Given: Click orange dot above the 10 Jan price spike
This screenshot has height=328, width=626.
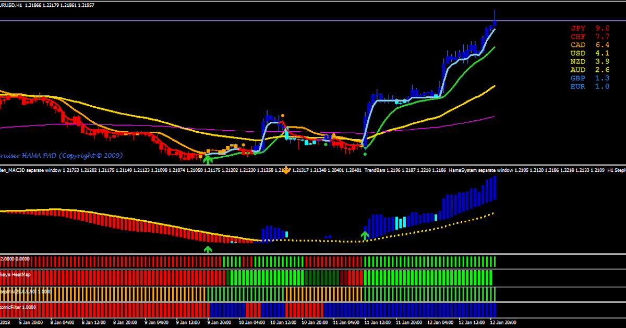Looking at the screenshot, I should (x=283, y=116).
